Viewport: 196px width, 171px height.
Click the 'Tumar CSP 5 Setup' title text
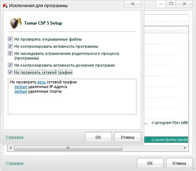click(x=43, y=23)
